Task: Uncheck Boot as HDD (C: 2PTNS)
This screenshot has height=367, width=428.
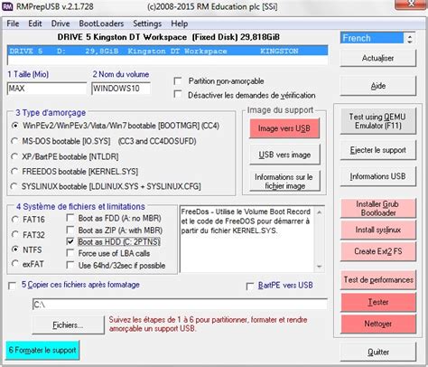Action: tap(70, 241)
